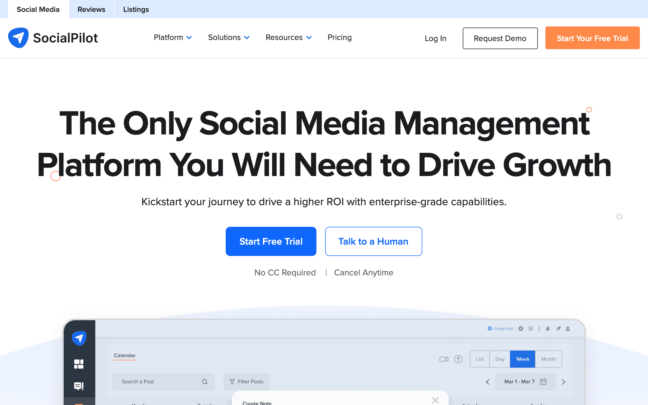Screen dimensions: 648x405
Task: Click the Create Post plus icon
Action: pos(490,329)
